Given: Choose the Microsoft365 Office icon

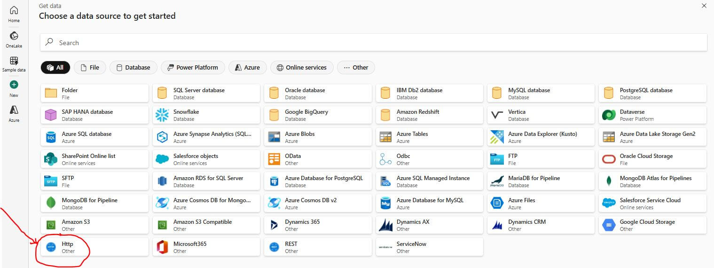Looking at the screenshot, I should [x=162, y=247].
